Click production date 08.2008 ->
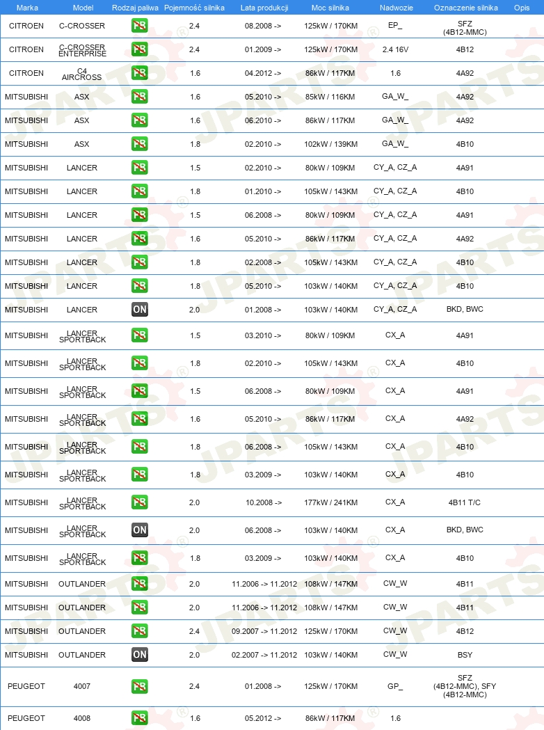The image size is (544, 730). coord(263,26)
